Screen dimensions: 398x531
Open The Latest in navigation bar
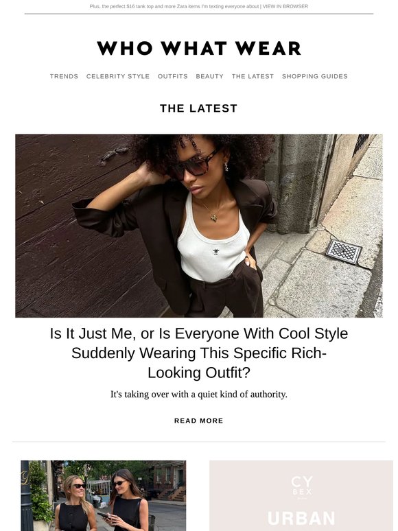(253, 76)
